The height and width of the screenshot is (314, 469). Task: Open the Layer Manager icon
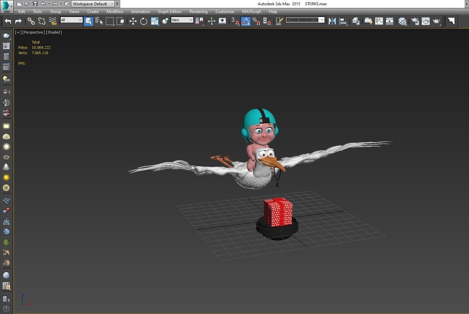pos(356,21)
